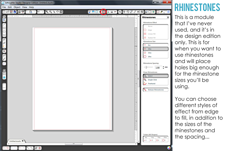Click the vertical scrollbar down arrow

pyautogui.click(x=138, y=141)
